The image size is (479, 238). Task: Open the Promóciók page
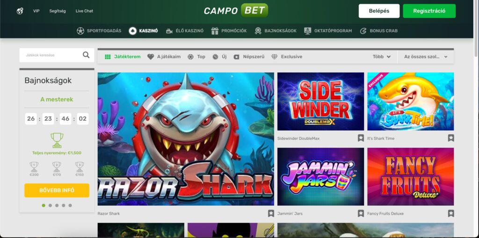pos(229,31)
